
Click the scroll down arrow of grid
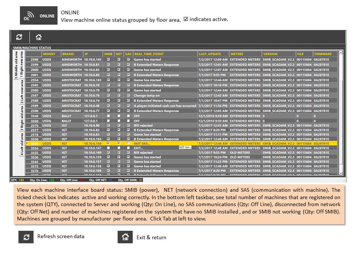click(x=341, y=173)
